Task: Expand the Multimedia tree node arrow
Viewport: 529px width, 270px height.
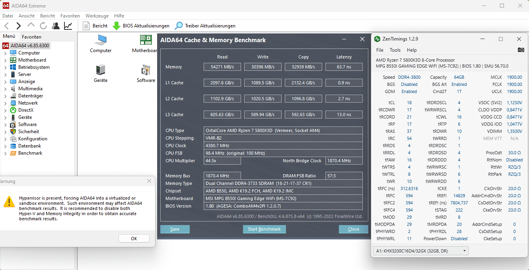Action: [5, 89]
